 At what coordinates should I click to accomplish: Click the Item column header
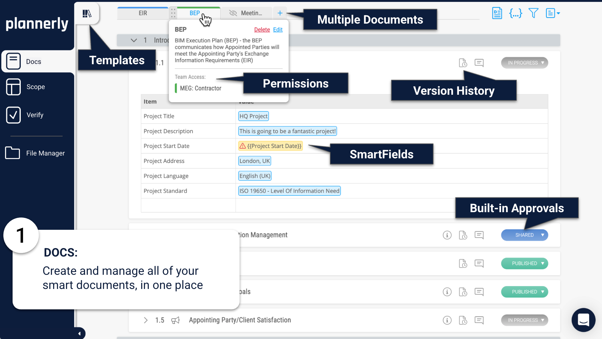pyautogui.click(x=150, y=102)
